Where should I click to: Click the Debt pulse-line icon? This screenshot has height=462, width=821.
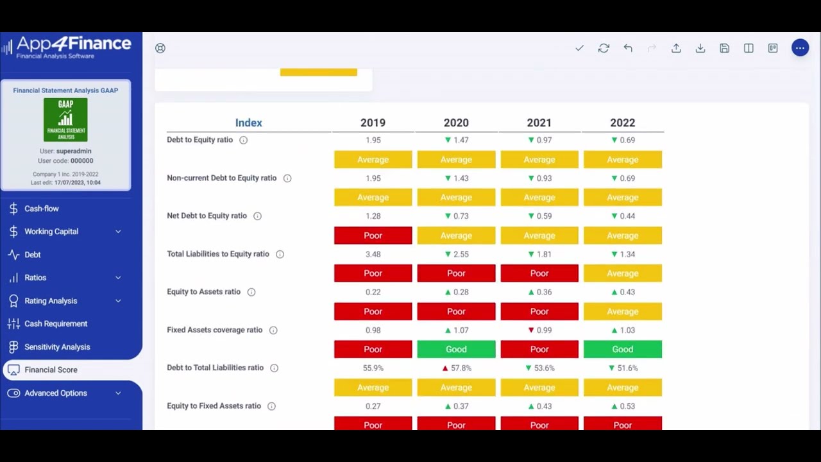tap(13, 255)
